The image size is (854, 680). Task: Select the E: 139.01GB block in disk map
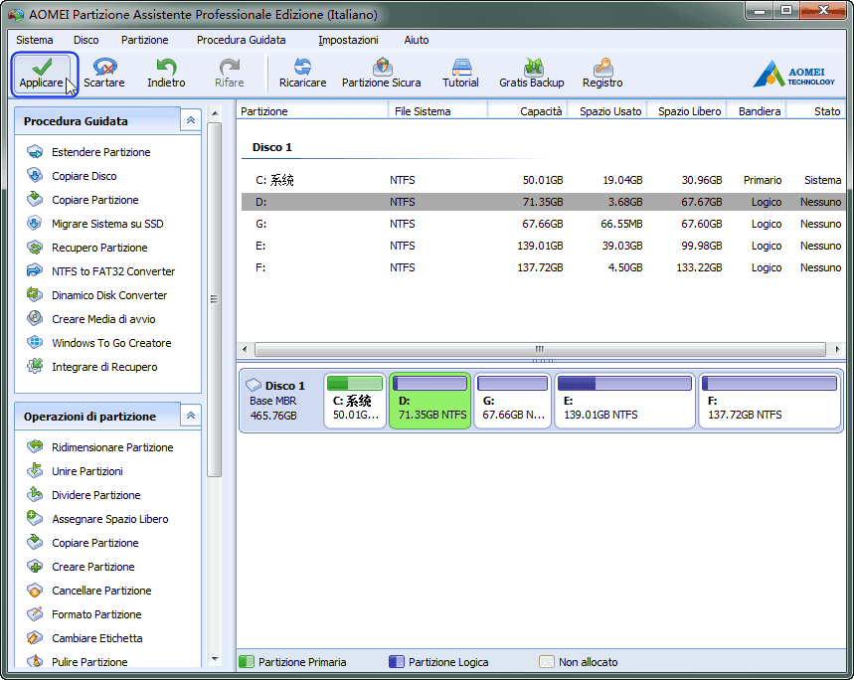[x=624, y=401]
